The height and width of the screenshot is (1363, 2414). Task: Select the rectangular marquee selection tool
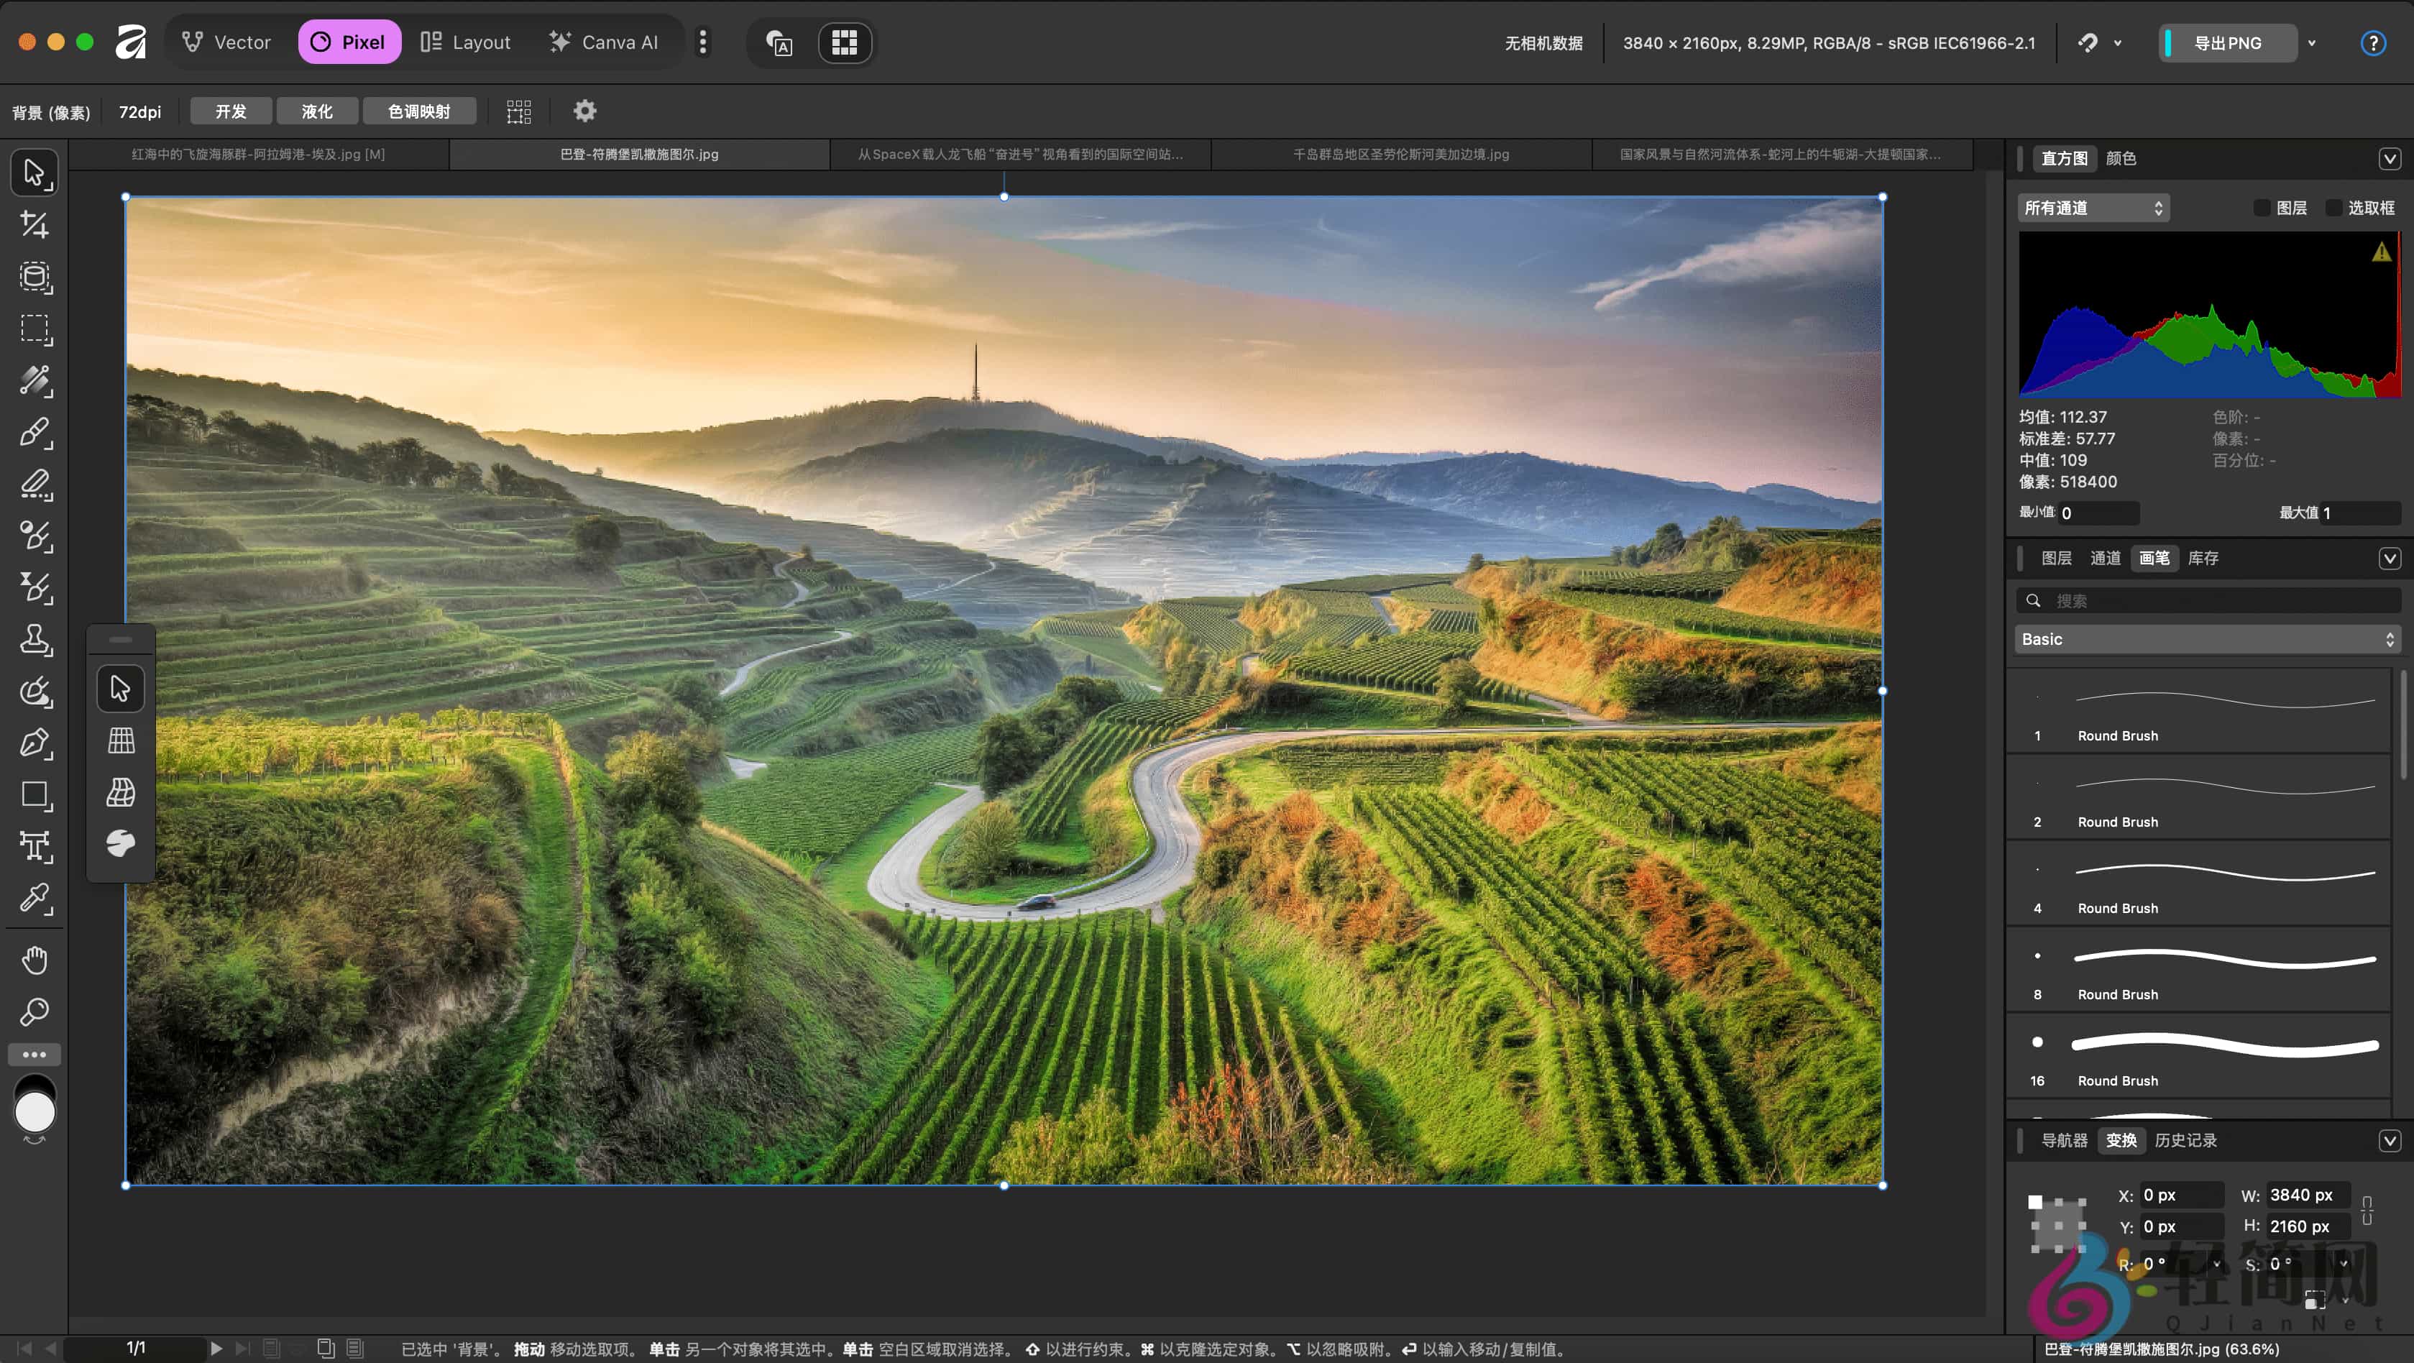click(x=35, y=329)
